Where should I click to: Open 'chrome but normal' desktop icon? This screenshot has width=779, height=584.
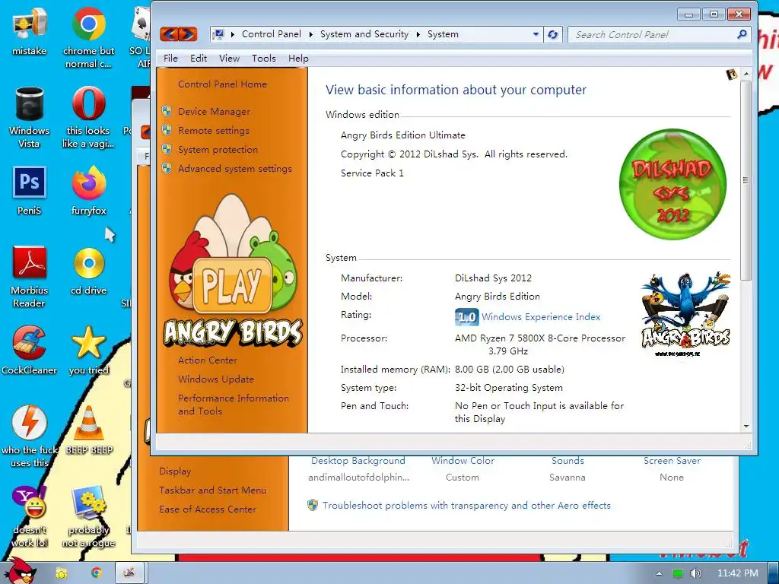88,37
